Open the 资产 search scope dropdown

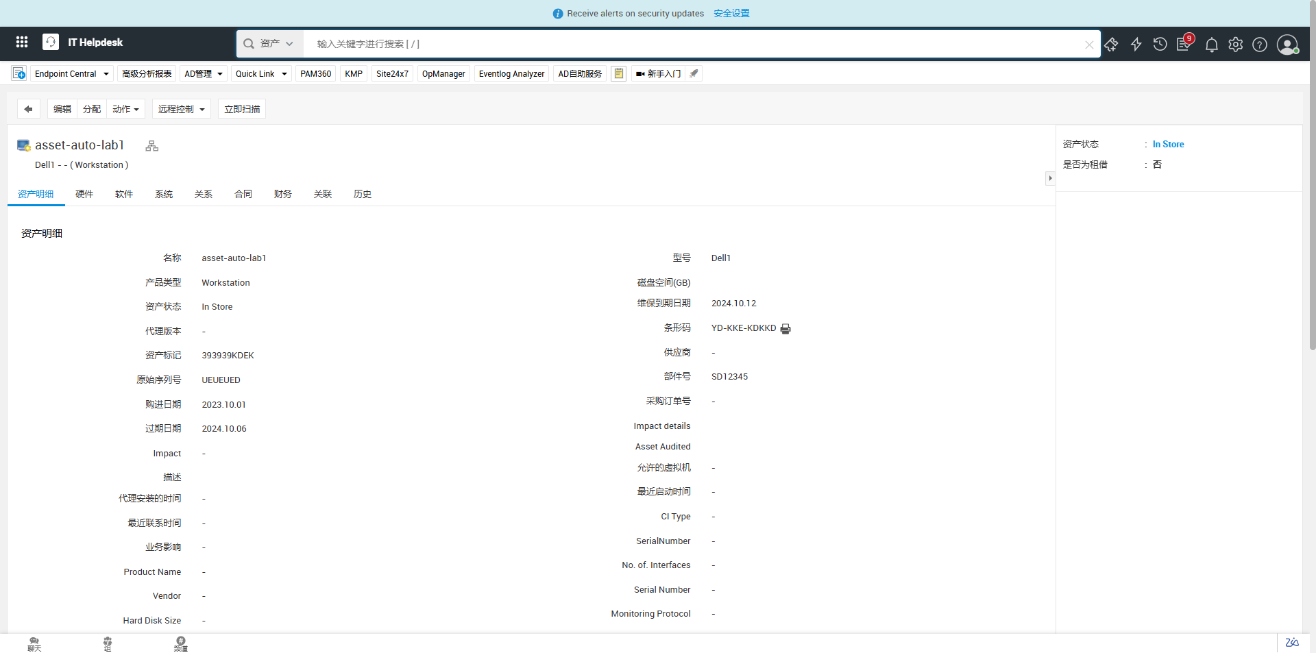[x=269, y=44]
